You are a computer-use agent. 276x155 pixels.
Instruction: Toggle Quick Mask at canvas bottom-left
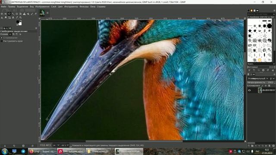pyautogui.click(x=39, y=141)
